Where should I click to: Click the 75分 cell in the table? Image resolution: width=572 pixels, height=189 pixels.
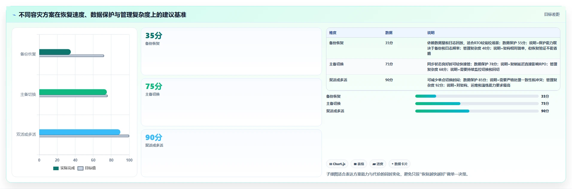(389, 64)
